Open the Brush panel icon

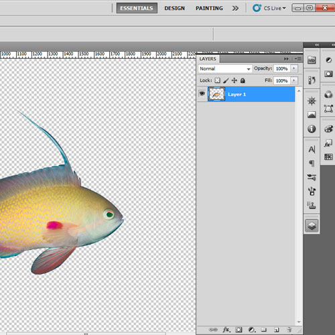click(312, 191)
